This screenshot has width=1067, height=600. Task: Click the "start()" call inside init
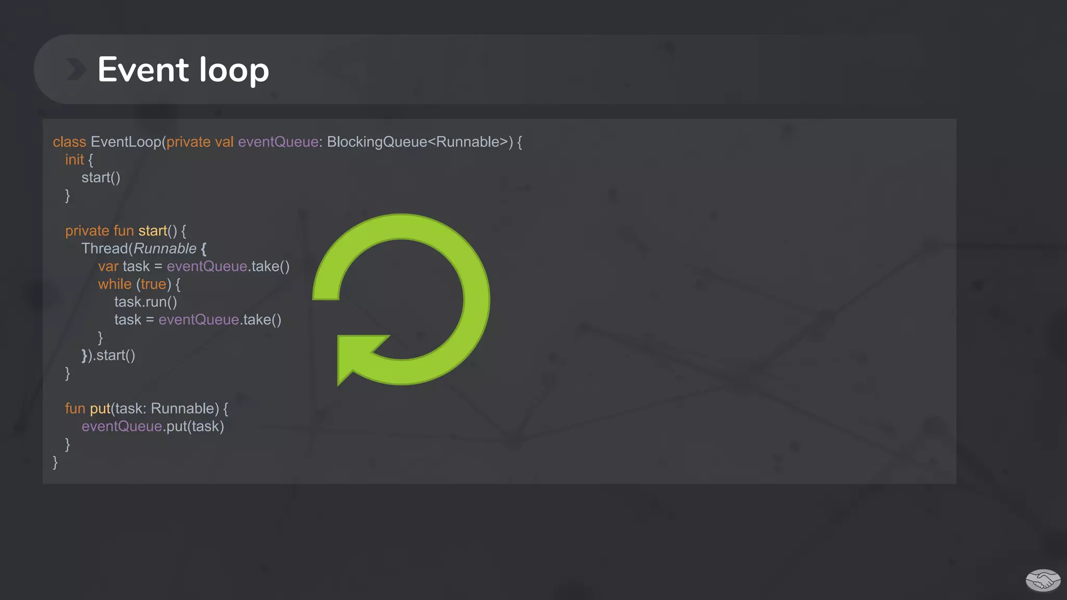(101, 178)
